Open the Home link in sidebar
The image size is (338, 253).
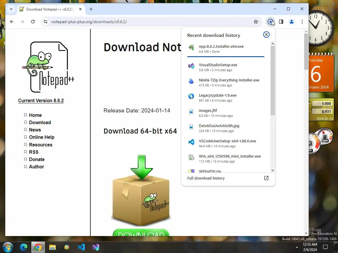pyautogui.click(x=35, y=115)
